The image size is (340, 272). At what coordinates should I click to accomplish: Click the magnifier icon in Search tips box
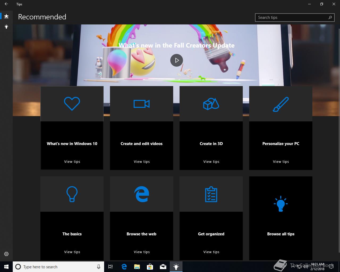pos(330,18)
